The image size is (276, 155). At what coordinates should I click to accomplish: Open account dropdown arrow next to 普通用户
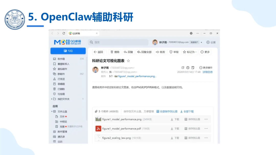[x=201, y=42]
